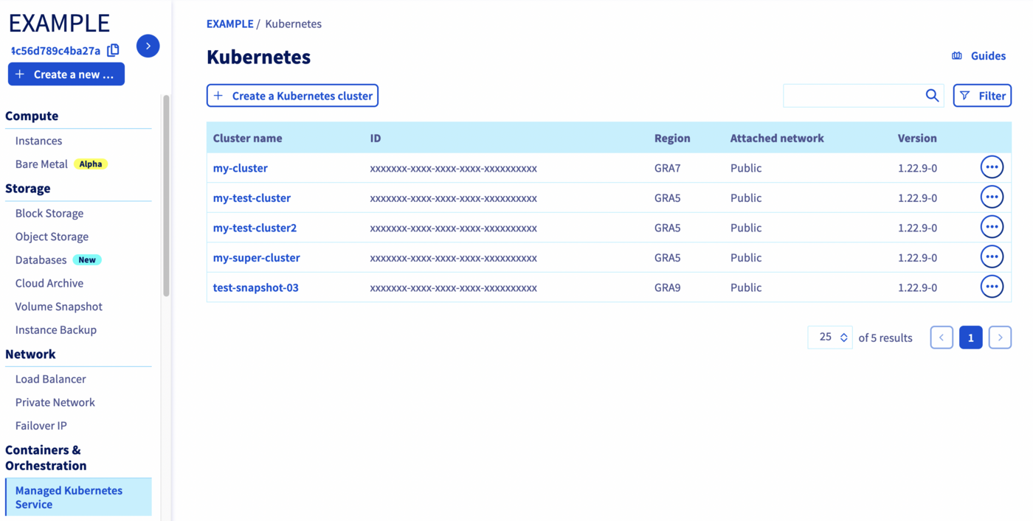Click the Create a new ... button
The image size is (1033, 521).
66,74
